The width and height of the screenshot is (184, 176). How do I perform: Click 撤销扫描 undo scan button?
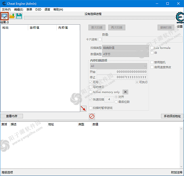[x=166, y=28]
